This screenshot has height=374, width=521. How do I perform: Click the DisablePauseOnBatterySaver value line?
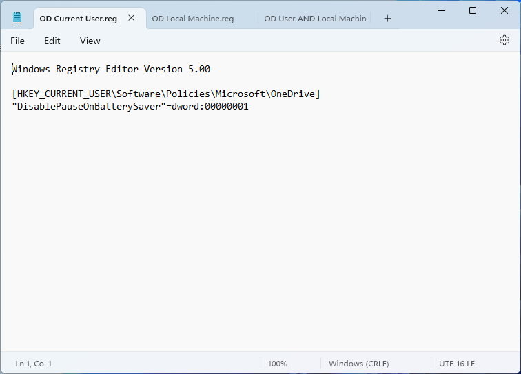[x=130, y=107]
